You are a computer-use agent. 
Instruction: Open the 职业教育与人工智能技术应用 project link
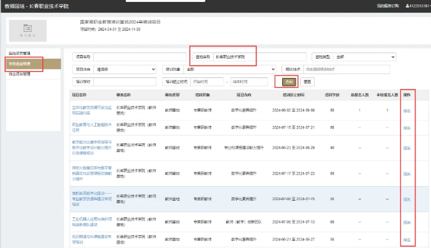[92, 127]
